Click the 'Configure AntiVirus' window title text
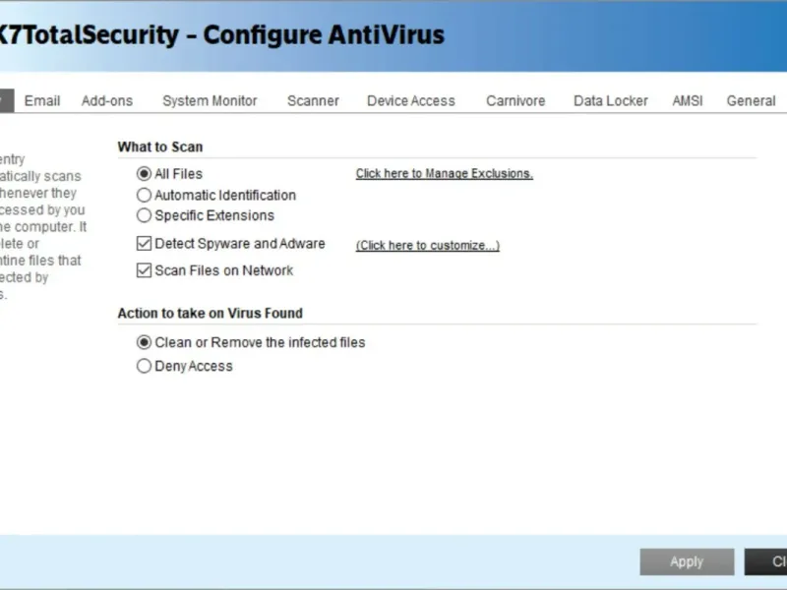The width and height of the screenshot is (787, 590). click(x=324, y=34)
